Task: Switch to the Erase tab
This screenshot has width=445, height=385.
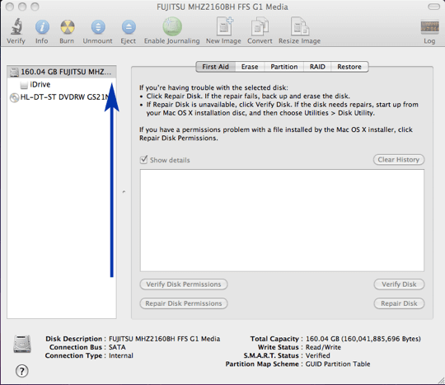Action: point(250,67)
